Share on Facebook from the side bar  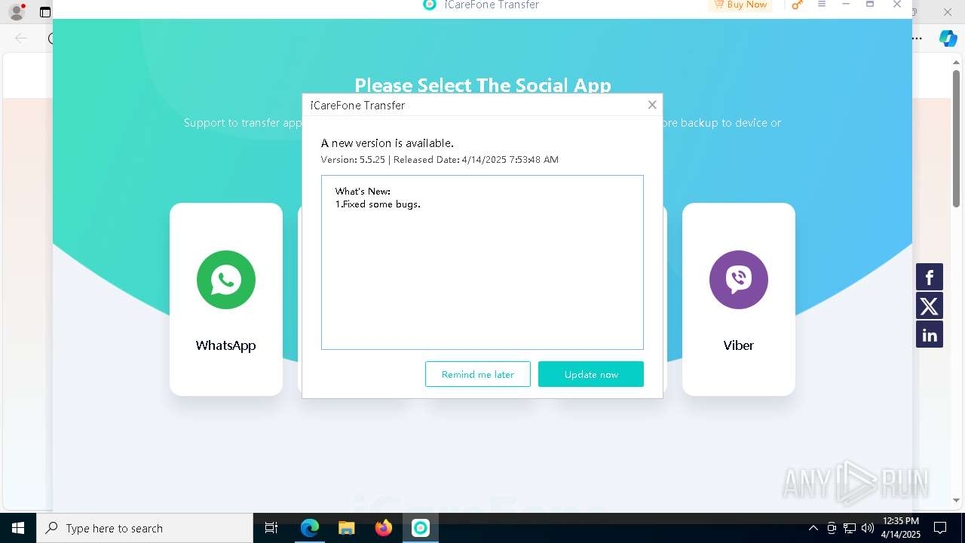click(930, 277)
